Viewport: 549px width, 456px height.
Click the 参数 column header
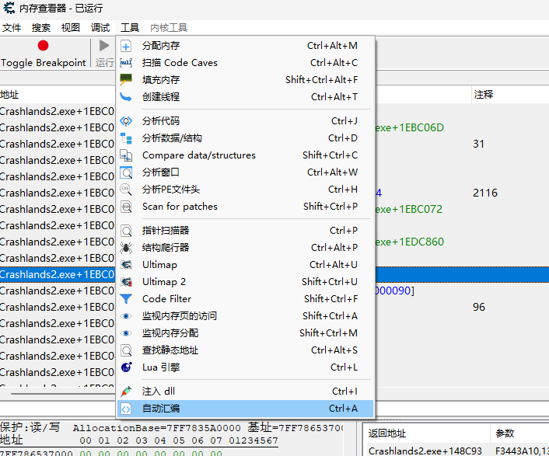pyautogui.click(x=505, y=433)
